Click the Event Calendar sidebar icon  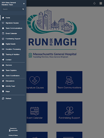3,33
